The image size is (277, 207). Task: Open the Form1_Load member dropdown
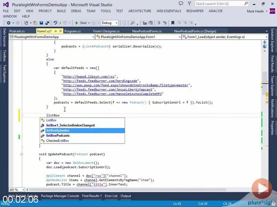point(225,37)
